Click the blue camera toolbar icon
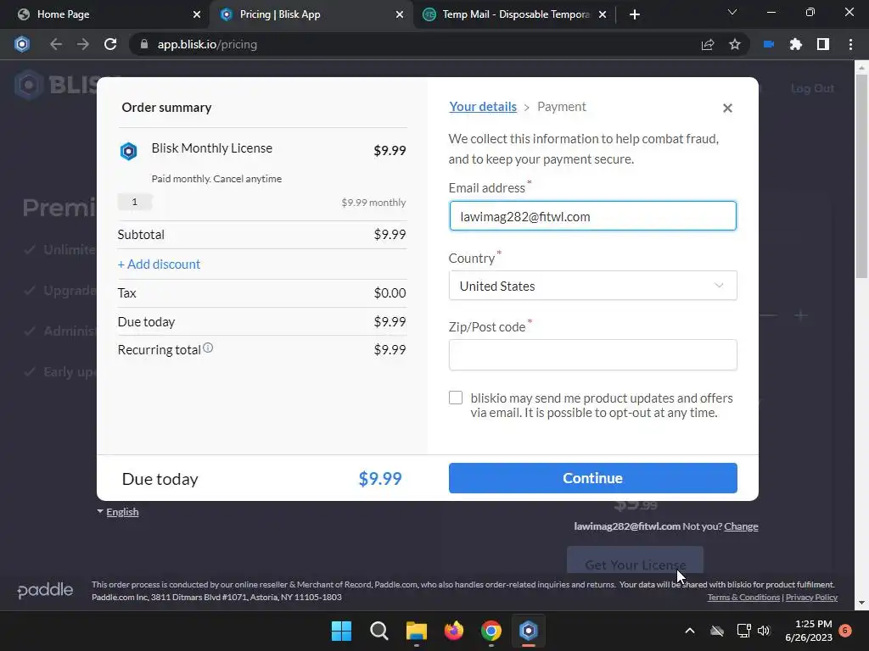Viewport: 869px width, 651px height. pyautogui.click(x=769, y=44)
